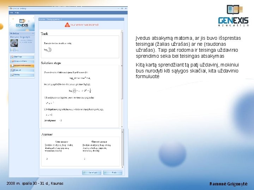Select the highlighted orange sidebar item

[x=22, y=65]
